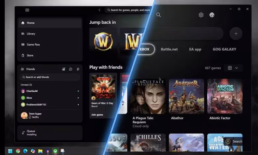Screen dimensions: 258x155
Task: Select the XBOX library tab
Action: [146, 49]
